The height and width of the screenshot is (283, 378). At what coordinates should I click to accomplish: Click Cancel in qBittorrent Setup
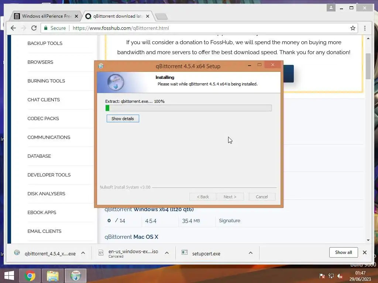coord(262,197)
